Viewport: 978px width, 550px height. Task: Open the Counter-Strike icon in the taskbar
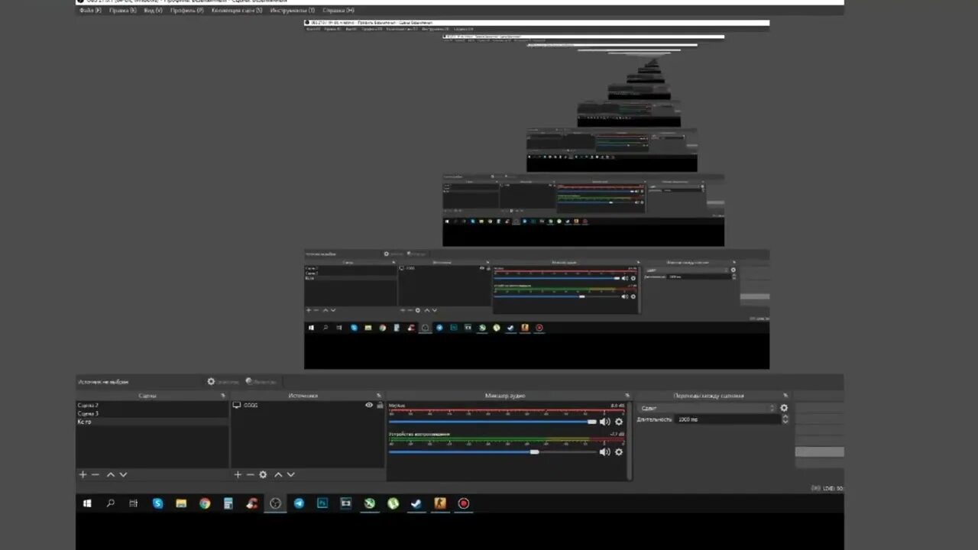(439, 503)
